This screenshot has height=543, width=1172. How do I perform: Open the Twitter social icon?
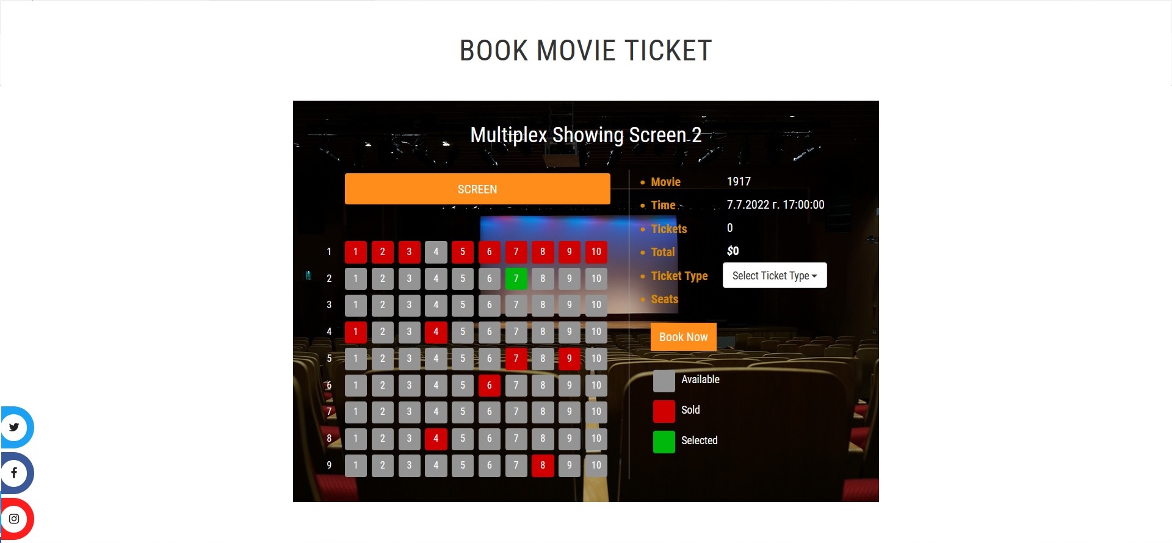14,427
